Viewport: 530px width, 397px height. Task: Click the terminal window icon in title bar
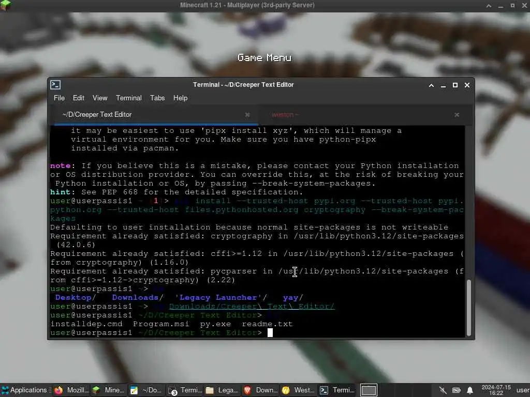click(55, 85)
